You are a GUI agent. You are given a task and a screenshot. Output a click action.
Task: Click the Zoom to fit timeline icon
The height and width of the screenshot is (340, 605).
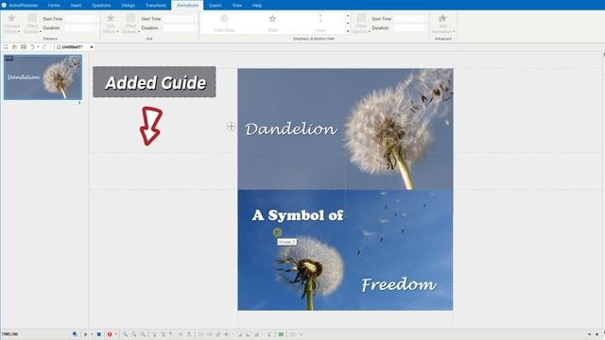coord(143,334)
